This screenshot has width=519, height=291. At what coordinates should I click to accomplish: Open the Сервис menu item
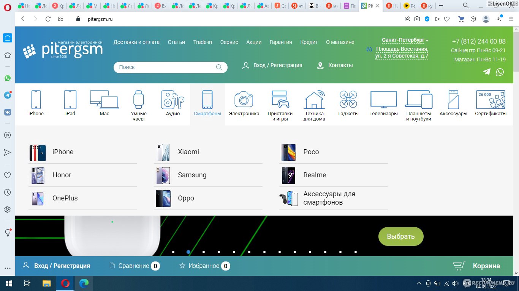[x=229, y=42]
